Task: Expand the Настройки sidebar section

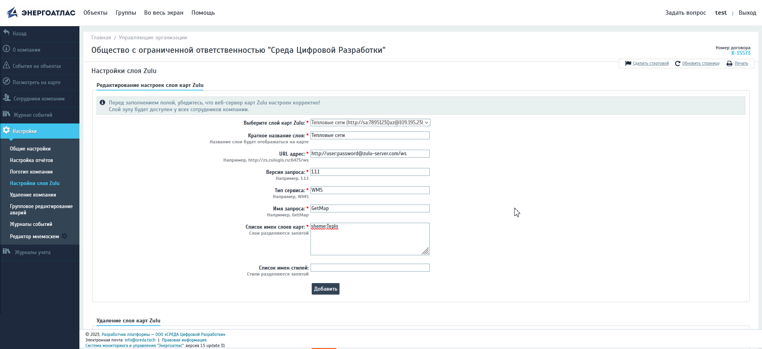Action: (25, 131)
